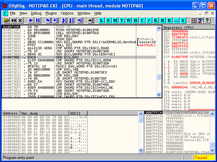The image size is (217, 162).
Task: Select dump row at address 01009020
Action: point(45,129)
